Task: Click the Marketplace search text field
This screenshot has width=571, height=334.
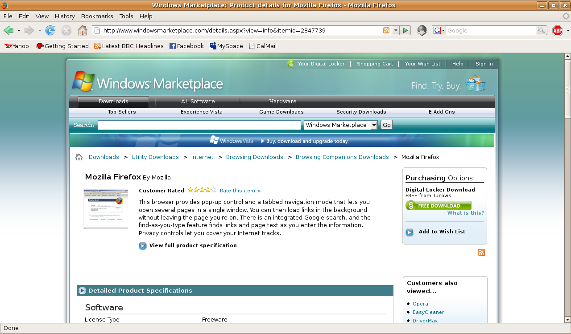Action: pyautogui.click(x=199, y=125)
